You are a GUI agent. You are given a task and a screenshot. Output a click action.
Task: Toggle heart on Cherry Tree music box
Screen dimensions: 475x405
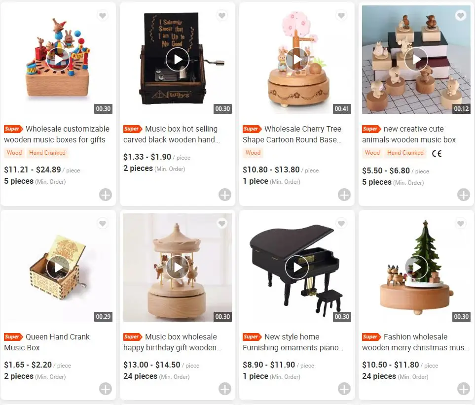pyautogui.click(x=341, y=15)
